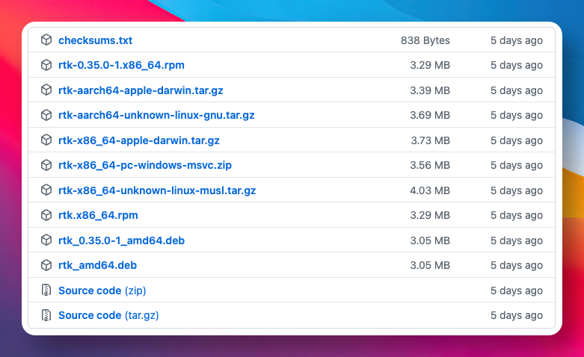This screenshot has width=584, height=357.
Task: Click the package icon beside checksums.txt
Action: pyautogui.click(x=46, y=40)
